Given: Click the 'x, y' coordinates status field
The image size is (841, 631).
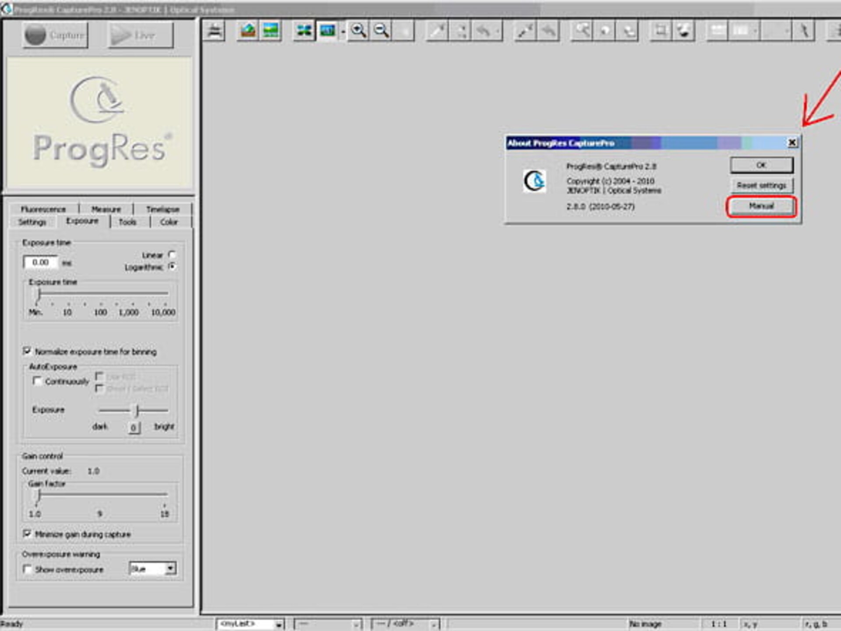Looking at the screenshot, I should tap(750, 624).
